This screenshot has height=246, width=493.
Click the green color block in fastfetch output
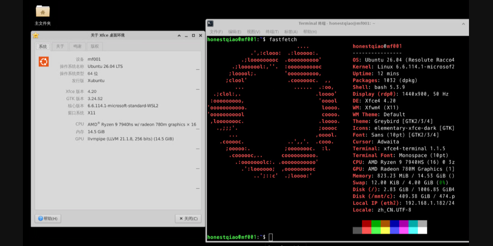(376, 223)
